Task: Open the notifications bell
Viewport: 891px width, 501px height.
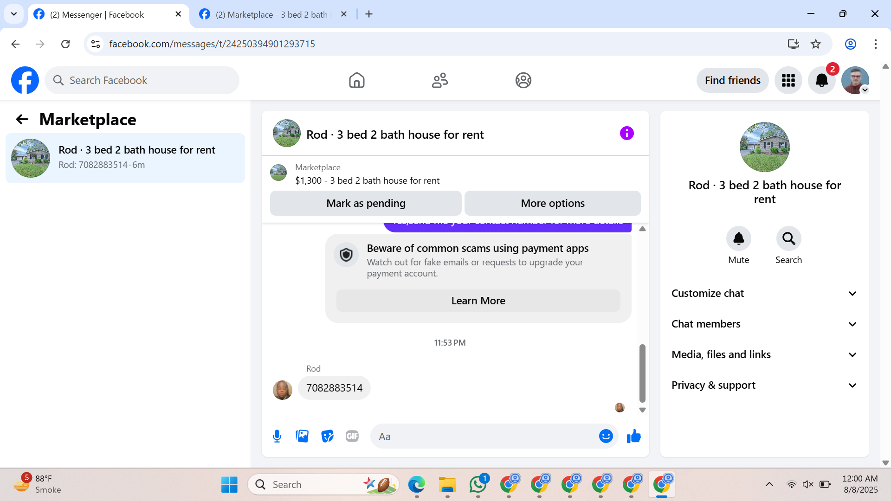Action: click(x=821, y=80)
